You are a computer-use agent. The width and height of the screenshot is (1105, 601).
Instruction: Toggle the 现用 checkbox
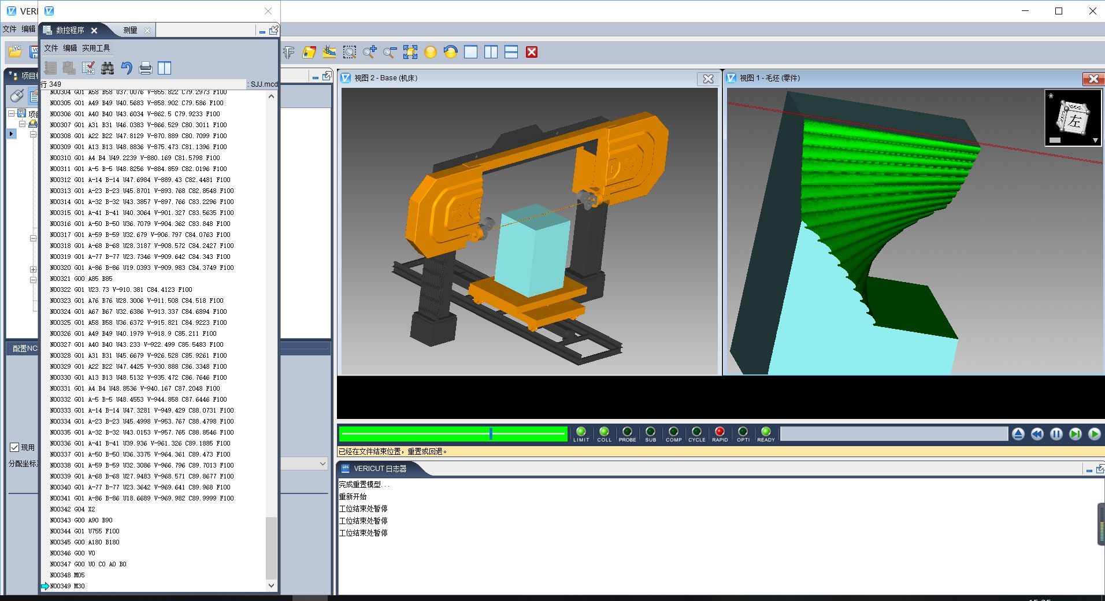click(x=15, y=447)
